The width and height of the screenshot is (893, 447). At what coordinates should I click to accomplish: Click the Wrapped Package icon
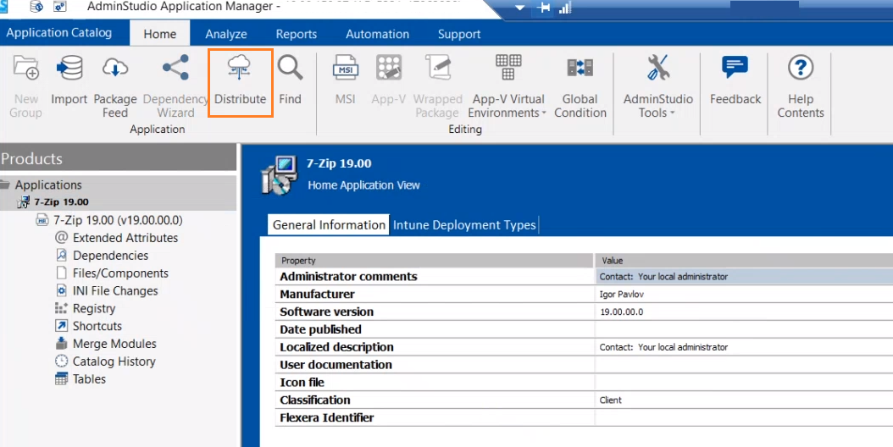pos(438,68)
